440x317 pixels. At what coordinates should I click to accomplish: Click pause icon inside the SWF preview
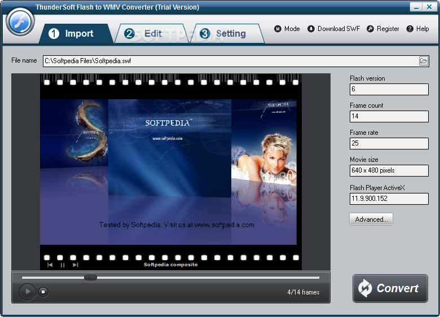pyautogui.click(x=63, y=265)
